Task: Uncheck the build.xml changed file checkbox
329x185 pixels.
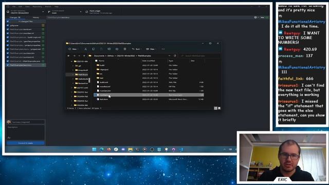Action: coord(8,29)
